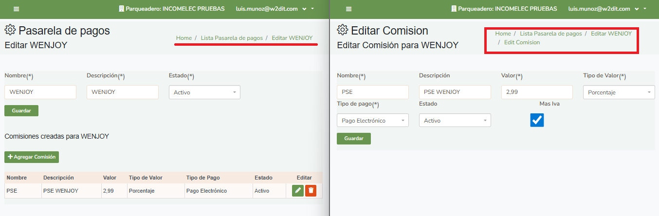Click the Nombre field containing WENJOY
This screenshot has width=659, height=216.
click(x=40, y=92)
